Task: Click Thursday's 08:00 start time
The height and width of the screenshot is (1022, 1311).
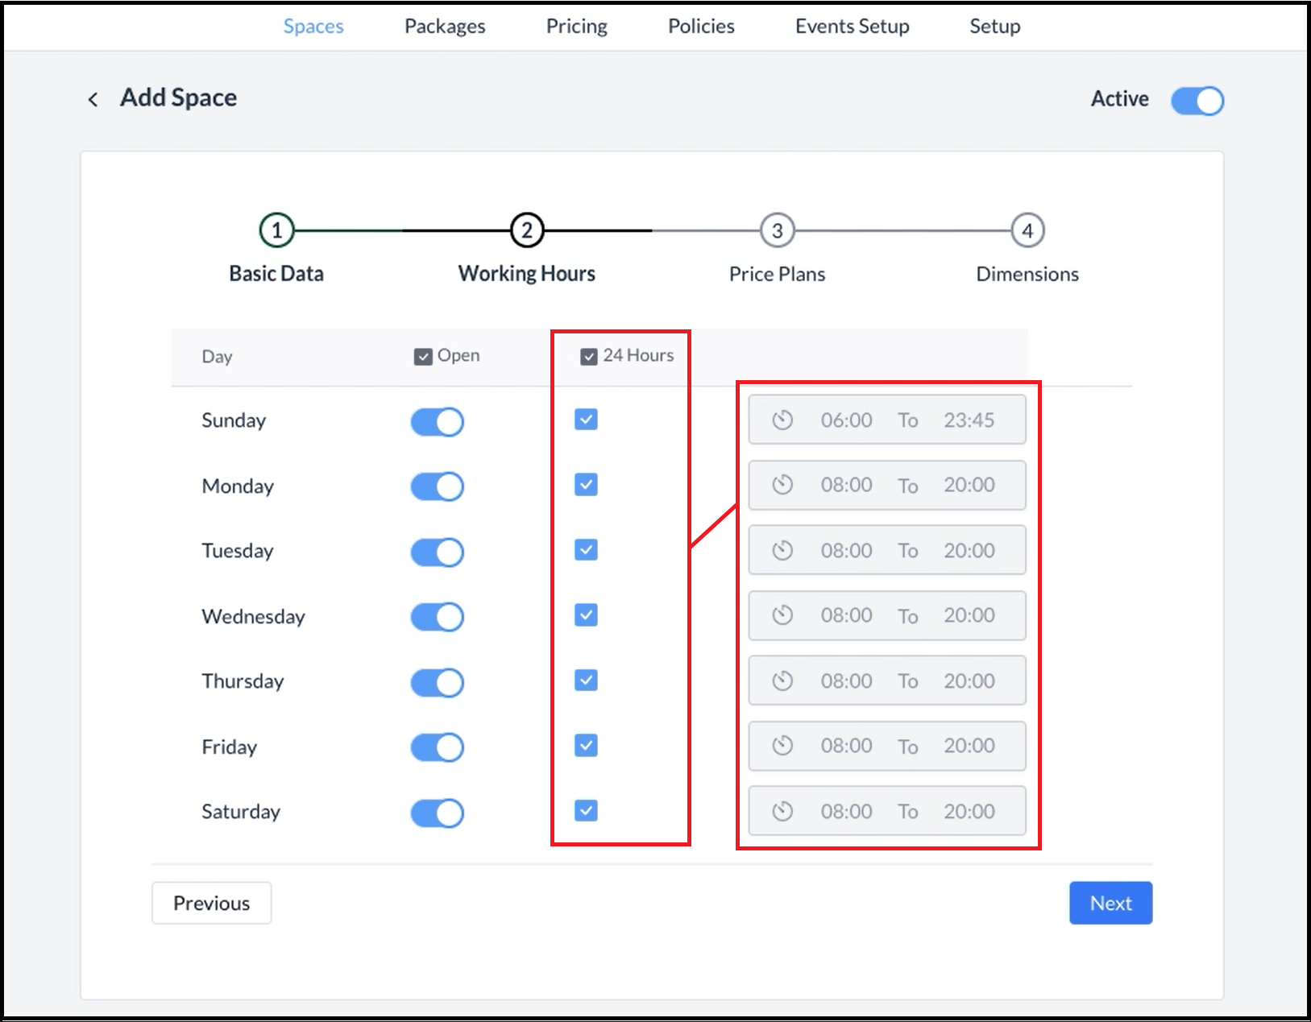Action: [846, 681]
